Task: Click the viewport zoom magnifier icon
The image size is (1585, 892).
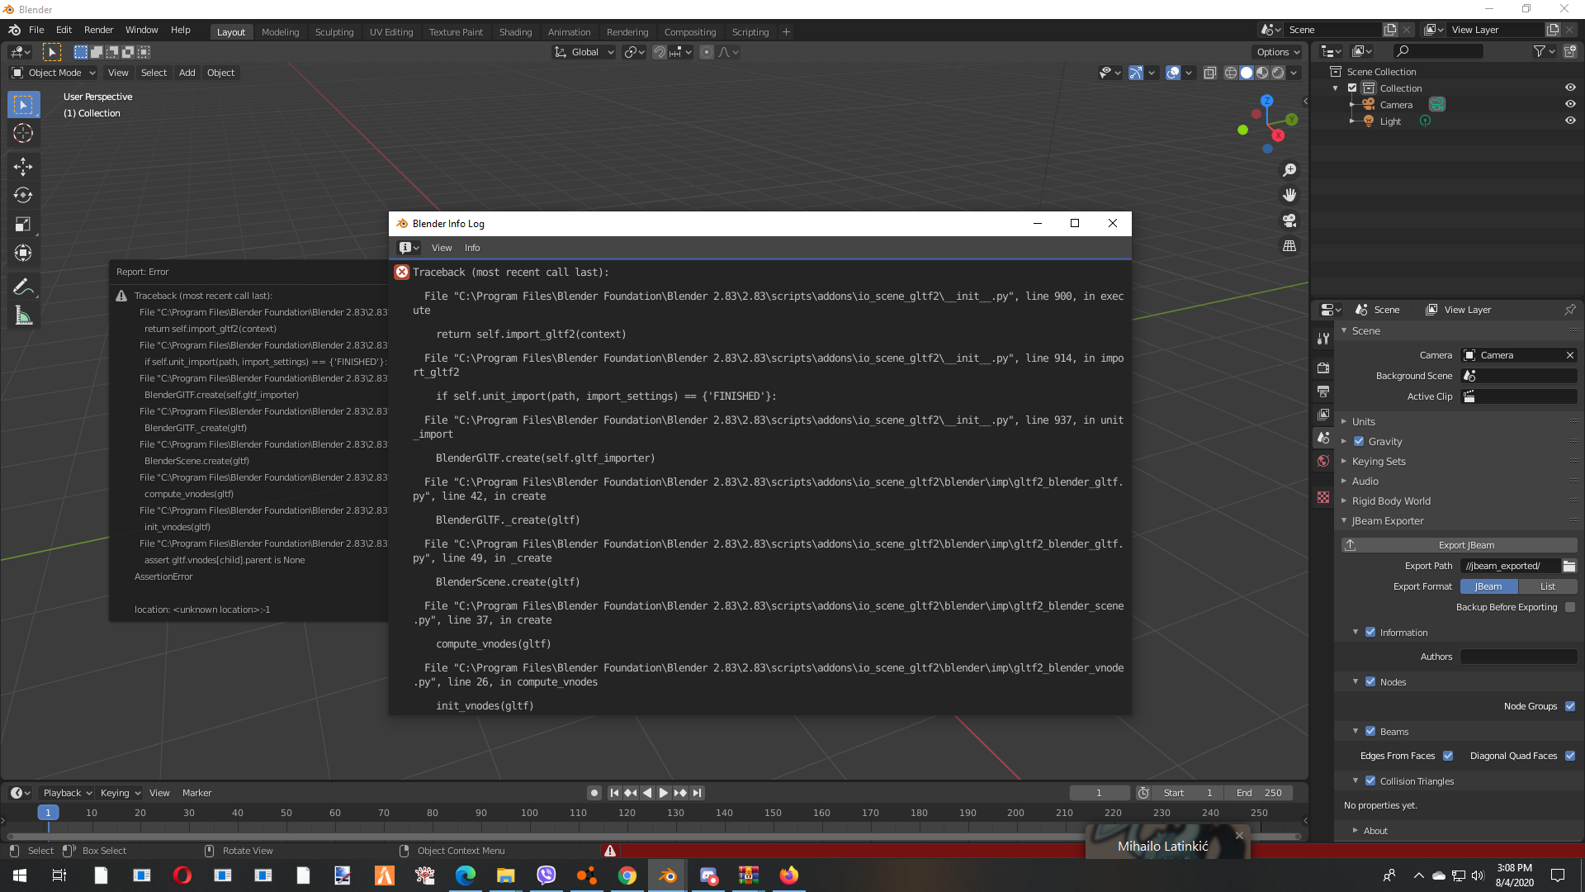Action: [x=1289, y=170]
